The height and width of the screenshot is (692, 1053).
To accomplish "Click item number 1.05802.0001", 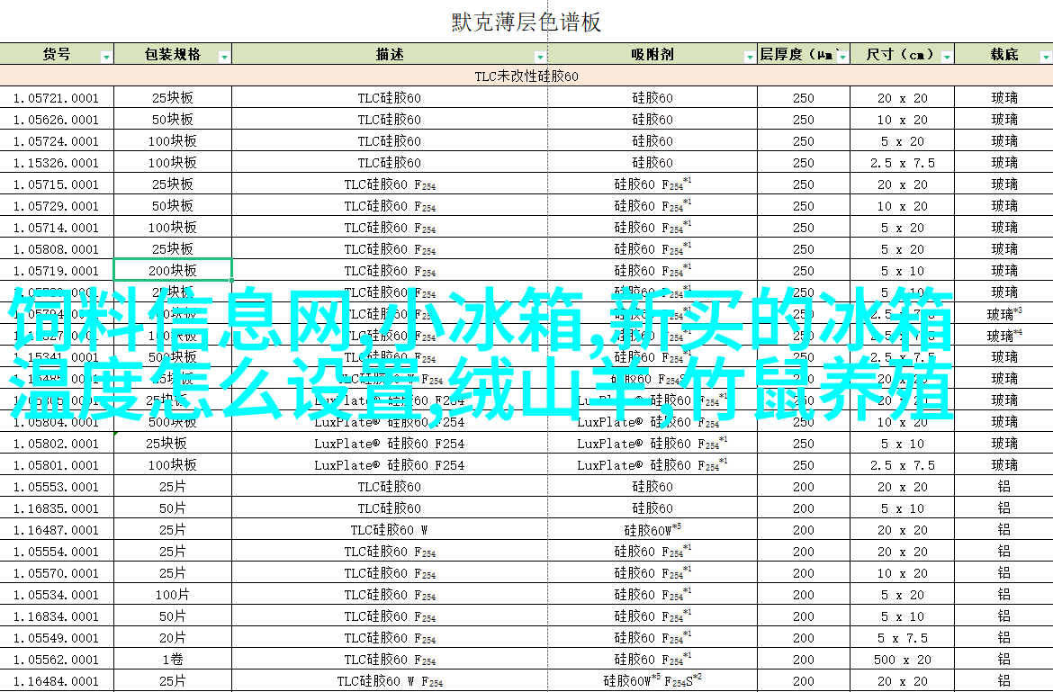I will tap(56, 444).
